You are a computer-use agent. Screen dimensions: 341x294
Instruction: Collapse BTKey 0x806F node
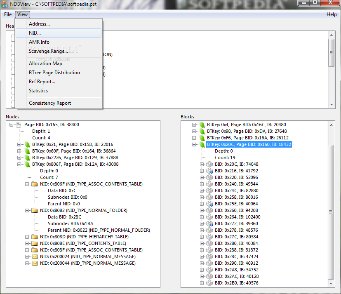click(19, 164)
